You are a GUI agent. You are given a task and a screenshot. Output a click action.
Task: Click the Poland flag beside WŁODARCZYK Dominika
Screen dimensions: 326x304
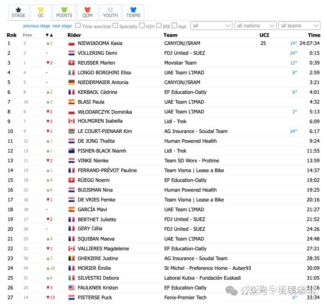(x=72, y=112)
